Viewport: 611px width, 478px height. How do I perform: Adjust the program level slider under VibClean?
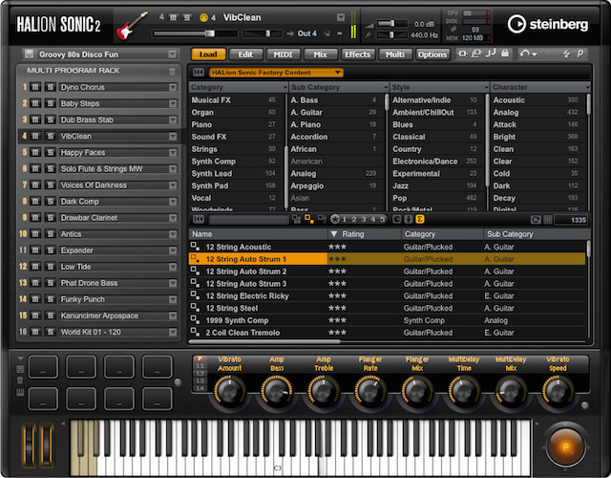coord(195,33)
